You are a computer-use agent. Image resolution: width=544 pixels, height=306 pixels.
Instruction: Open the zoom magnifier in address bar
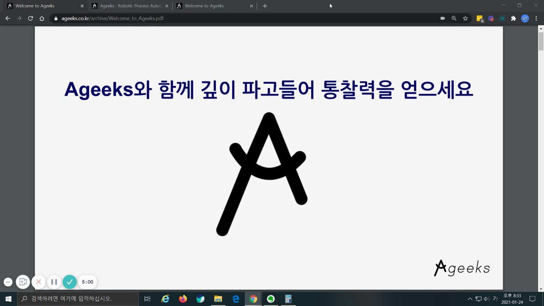[454, 18]
